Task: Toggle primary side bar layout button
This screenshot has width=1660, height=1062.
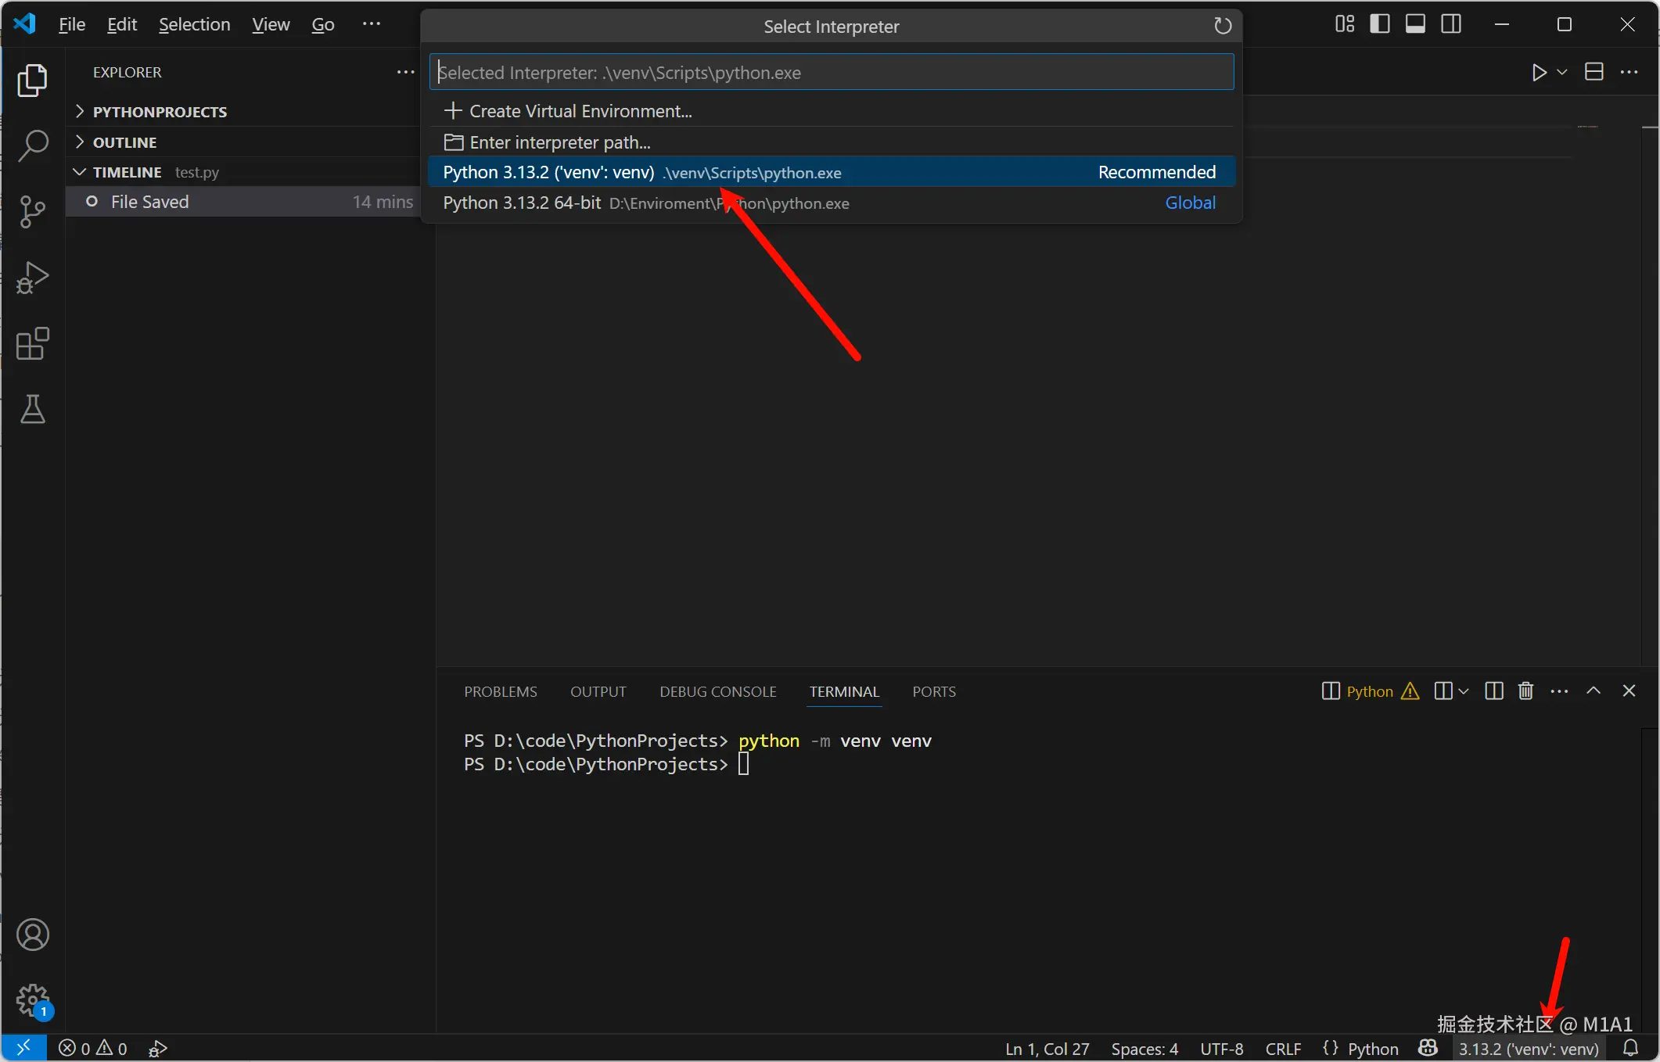Action: (1380, 24)
